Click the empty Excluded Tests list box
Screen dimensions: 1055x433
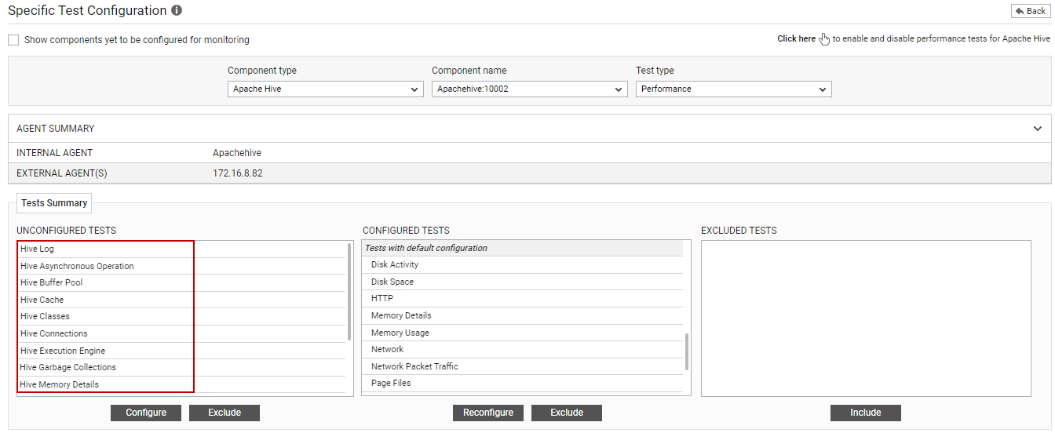pos(866,318)
